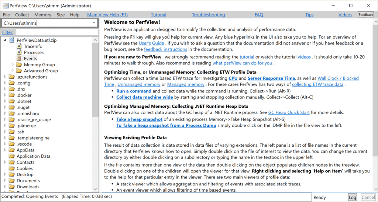Click the Advanced Group folder icon
The image size is (378, 202).
(19, 70)
